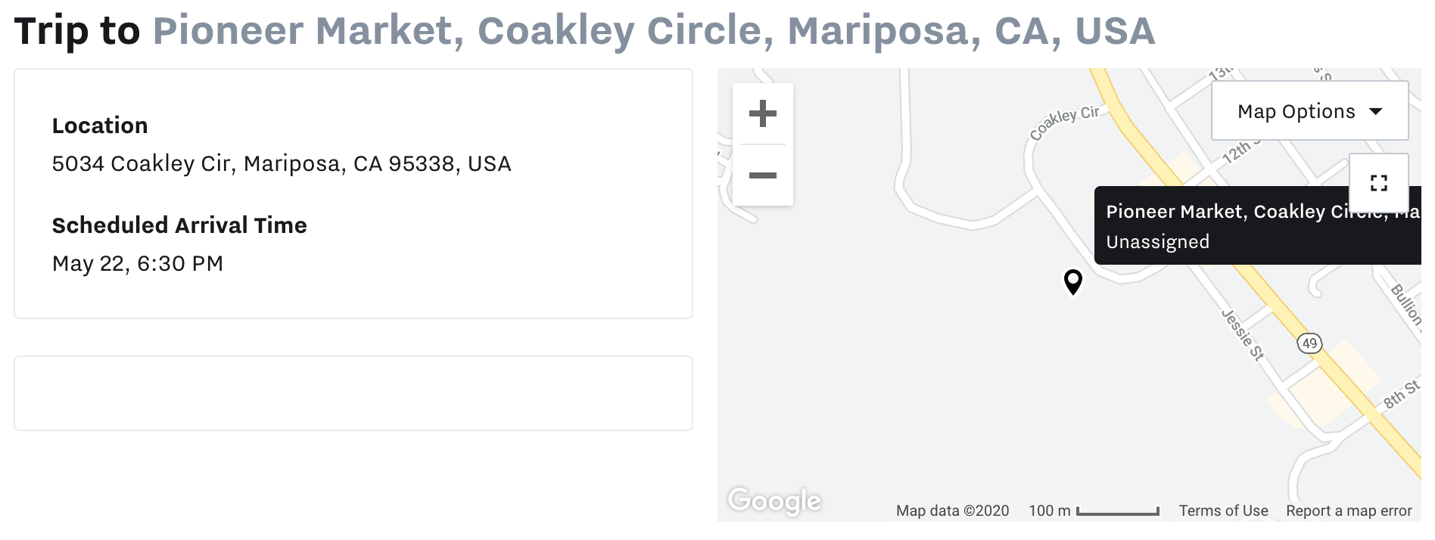Click the May 22, 6:30 PM arrival time
The height and width of the screenshot is (540, 1435).
pyautogui.click(x=138, y=264)
